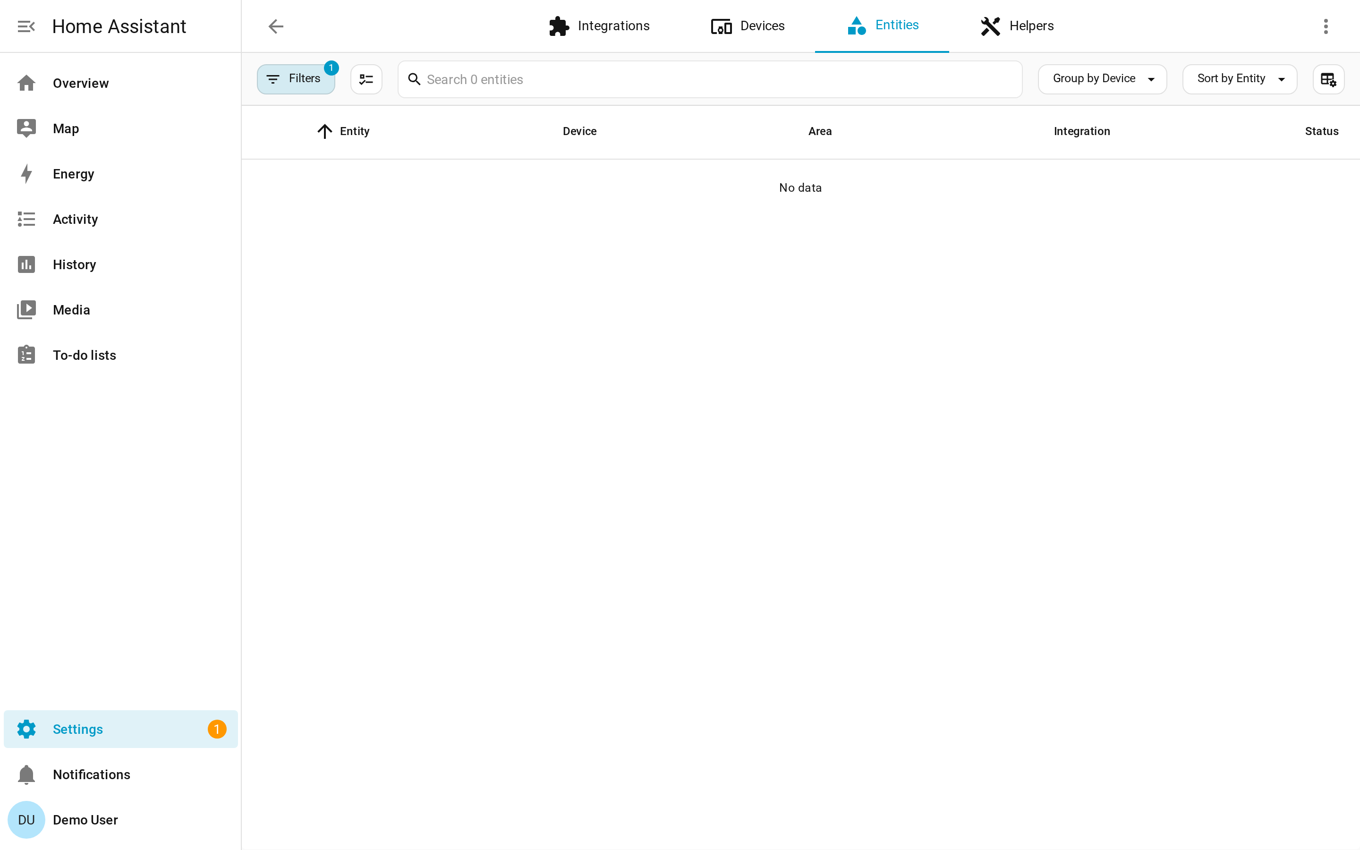Sort the table by Status column
The image size is (1360, 850).
[1321, 131]
